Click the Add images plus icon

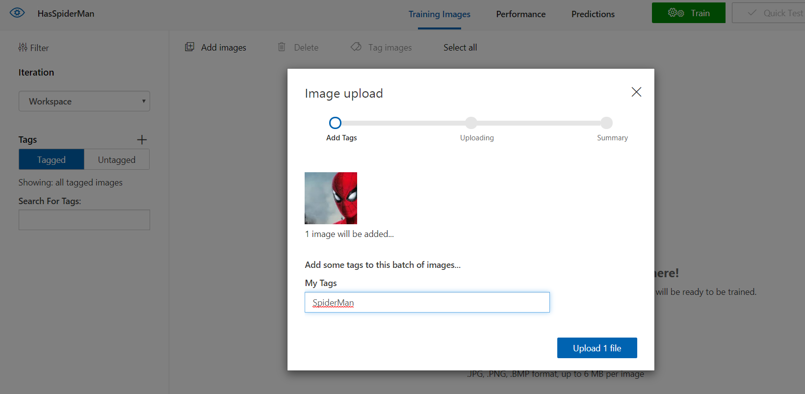pyautogui.click(x=189, y=47)
